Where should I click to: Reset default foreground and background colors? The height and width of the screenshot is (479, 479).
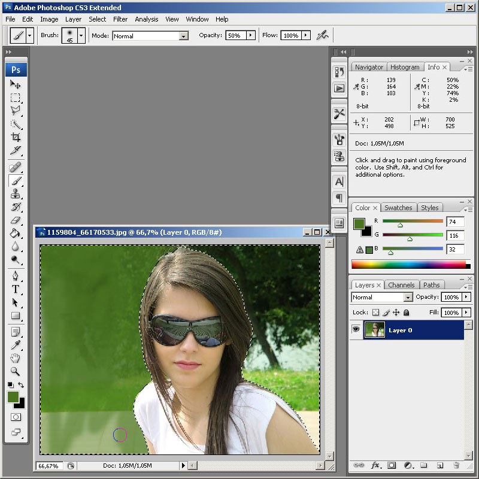pyautogui.click(x=10, y=385)
